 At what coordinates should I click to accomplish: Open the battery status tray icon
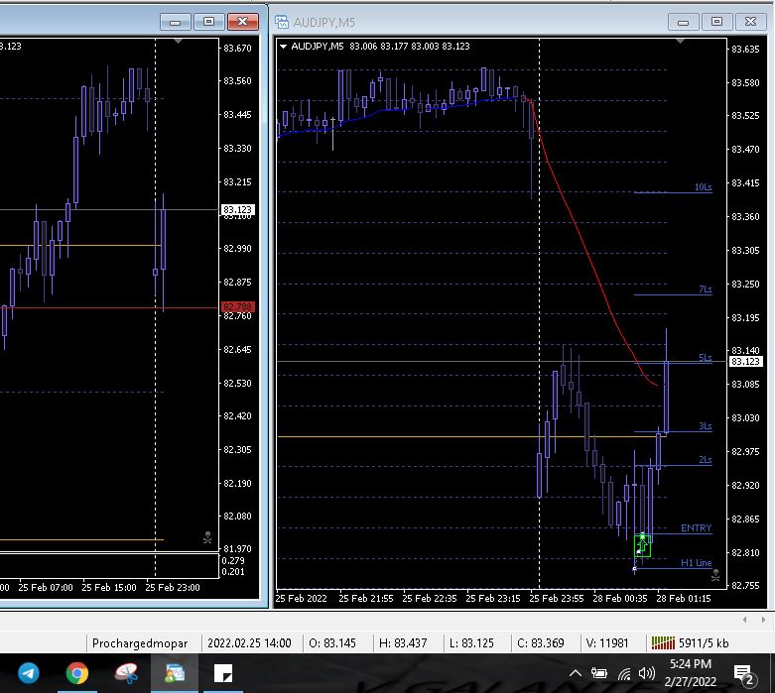598,673
